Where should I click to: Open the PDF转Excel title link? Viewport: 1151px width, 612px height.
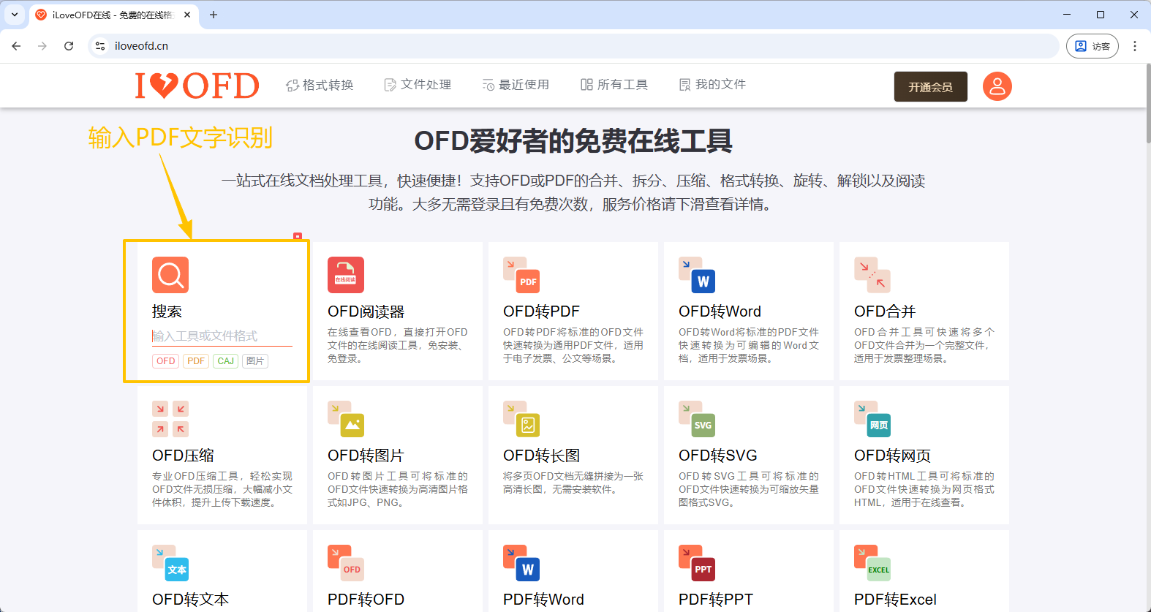coord(896,600)
